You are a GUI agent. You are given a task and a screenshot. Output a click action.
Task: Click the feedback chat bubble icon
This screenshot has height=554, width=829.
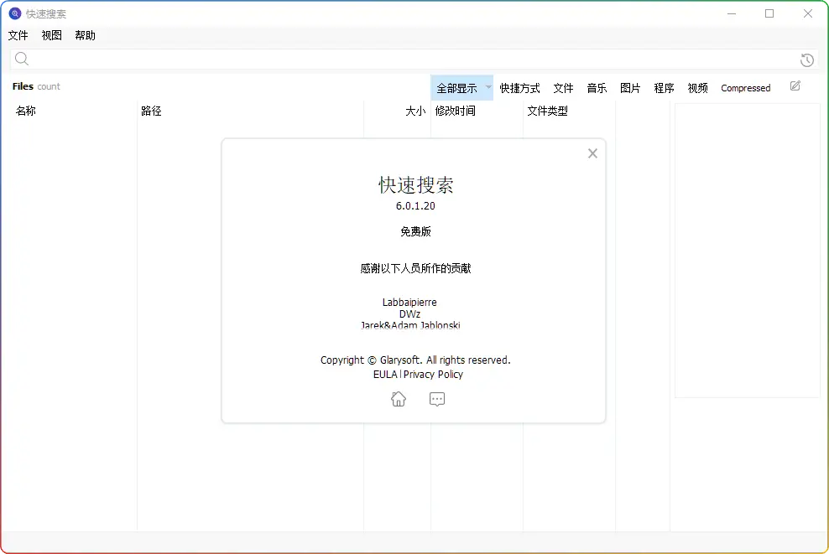pyautogui.click(x=437, y=399)
